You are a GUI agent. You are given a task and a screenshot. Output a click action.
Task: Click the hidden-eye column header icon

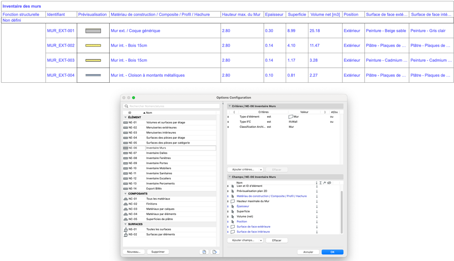[329, 183]
